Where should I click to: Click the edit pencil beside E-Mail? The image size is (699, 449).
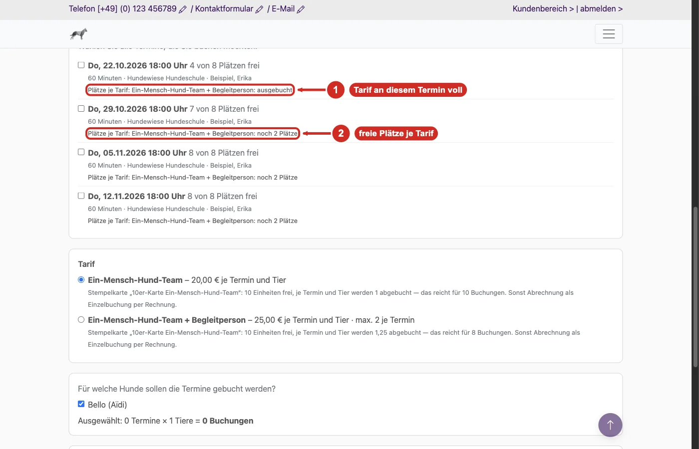click(x=301, y=9)
